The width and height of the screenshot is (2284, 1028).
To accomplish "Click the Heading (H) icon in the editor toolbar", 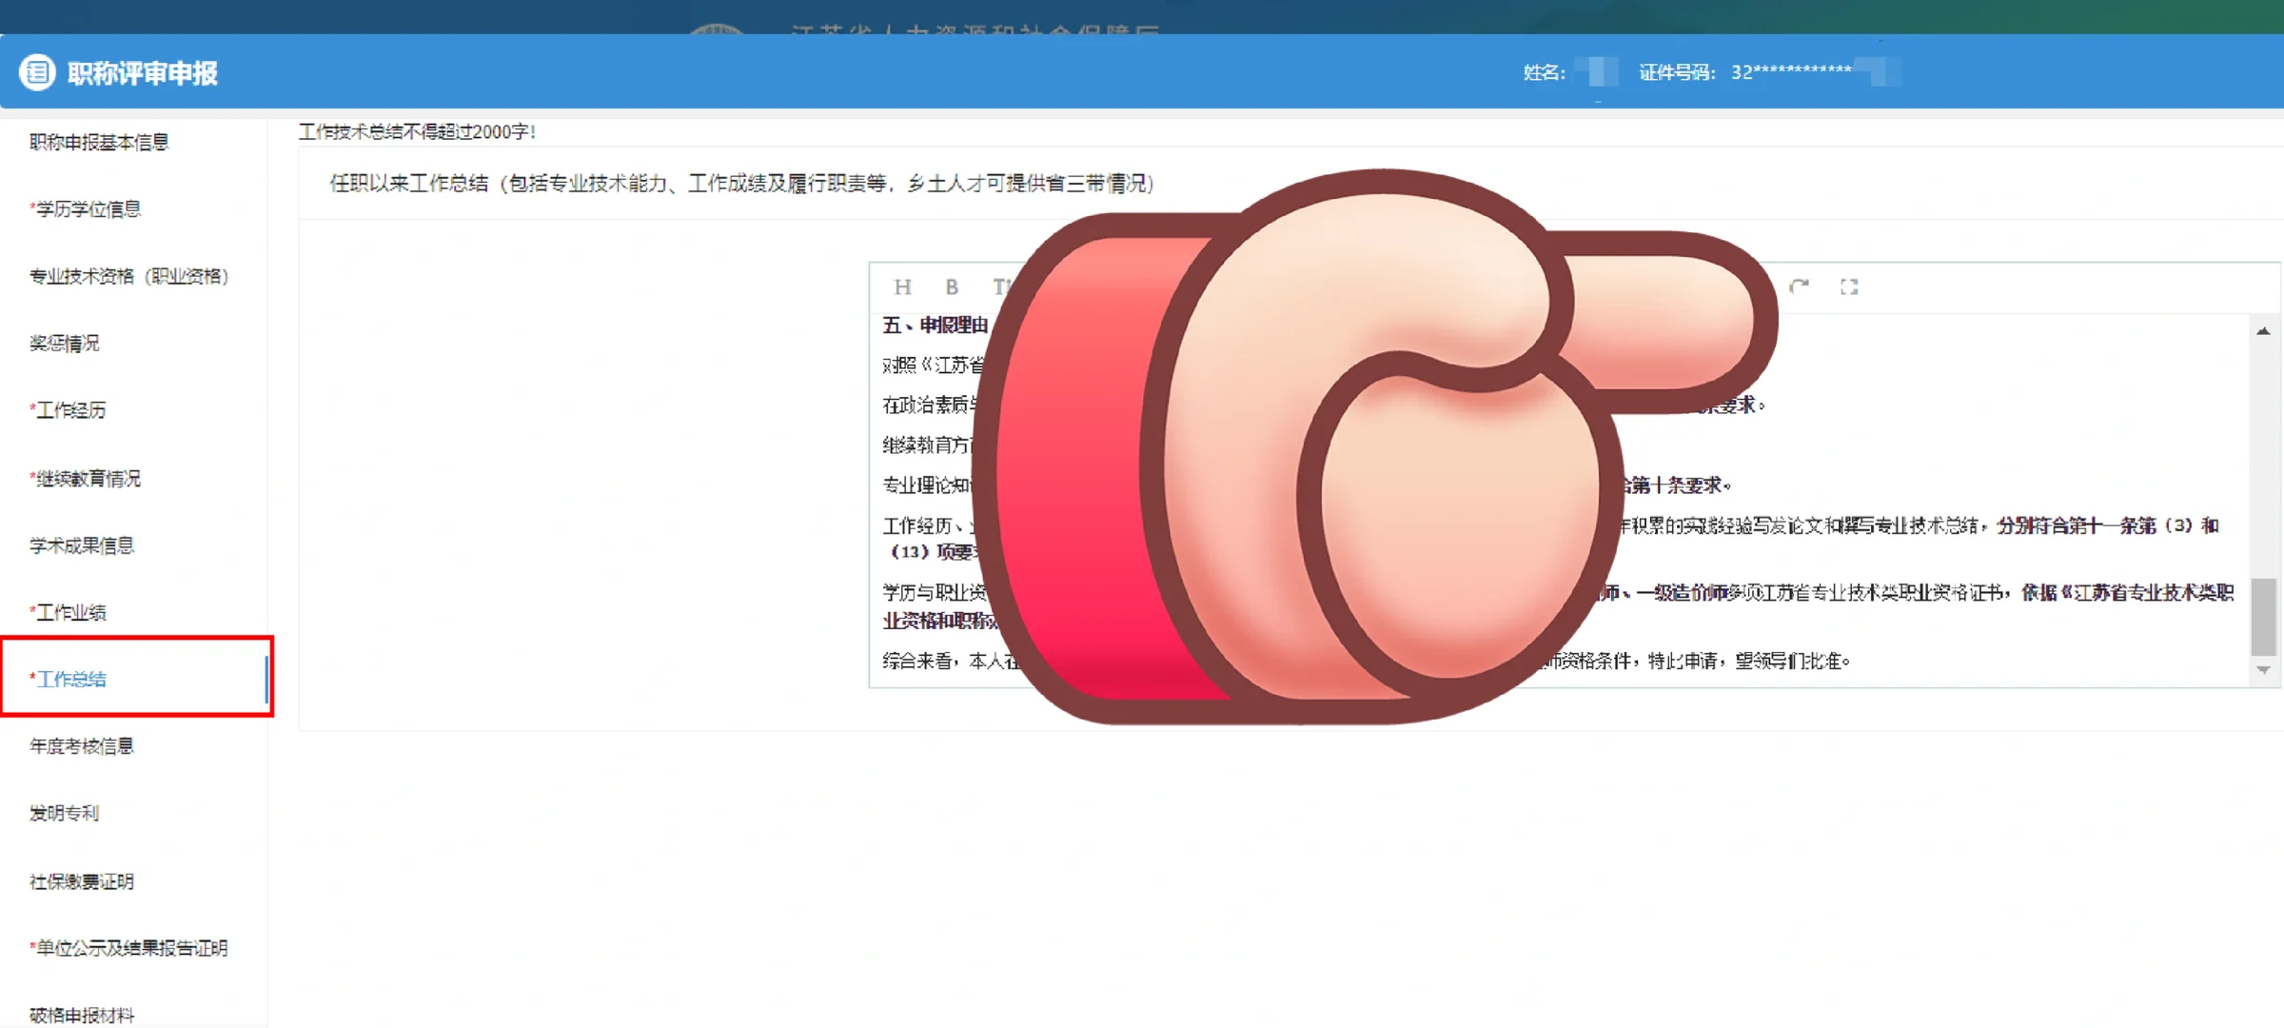I will coord(902,287).
